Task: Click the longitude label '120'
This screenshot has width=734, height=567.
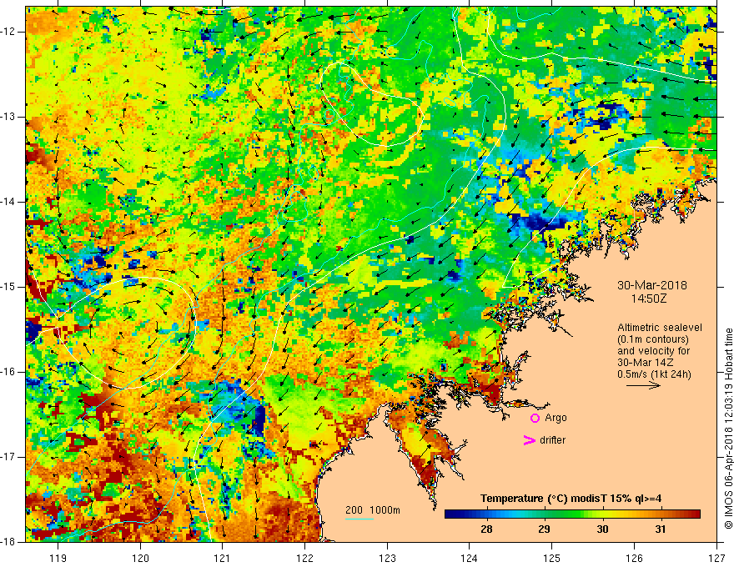Action: [x=140, y=558]
